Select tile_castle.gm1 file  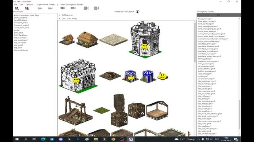click(205, 89)
